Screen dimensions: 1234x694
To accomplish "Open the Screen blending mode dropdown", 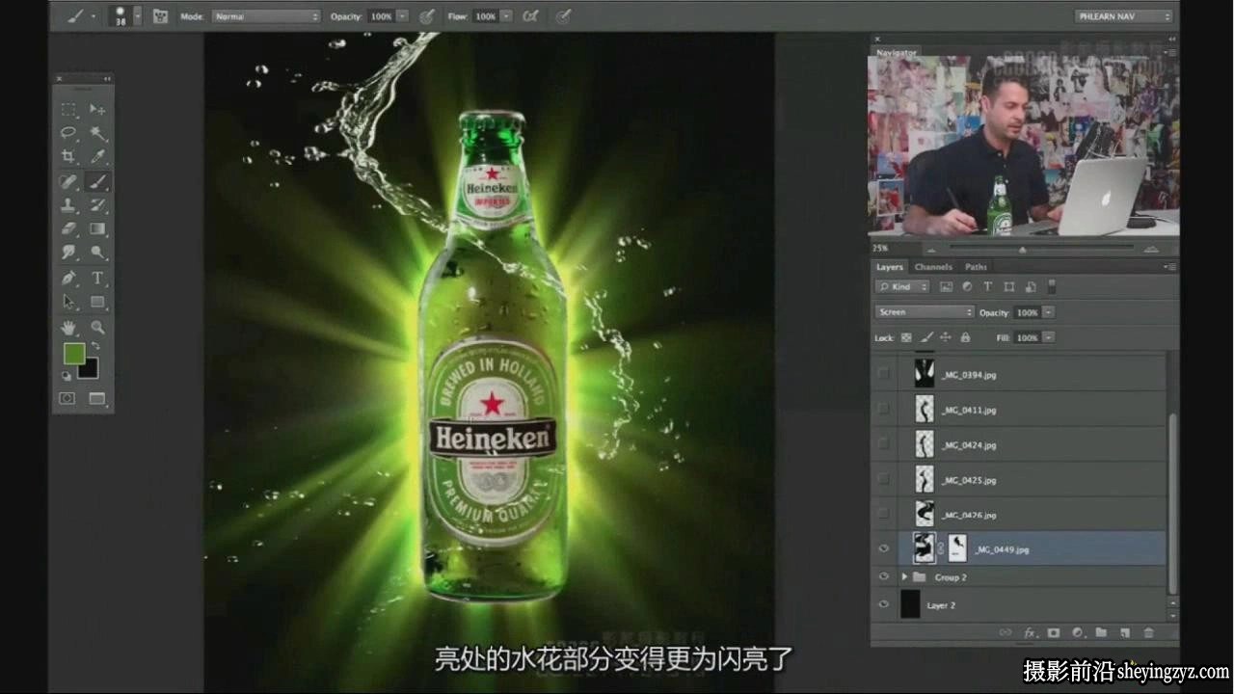I will (x=925, y=312).
